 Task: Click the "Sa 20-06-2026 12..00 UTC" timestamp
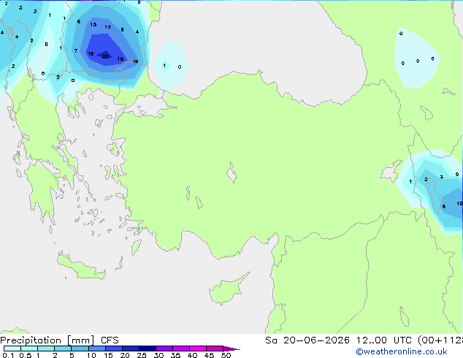tap(338, 340)
